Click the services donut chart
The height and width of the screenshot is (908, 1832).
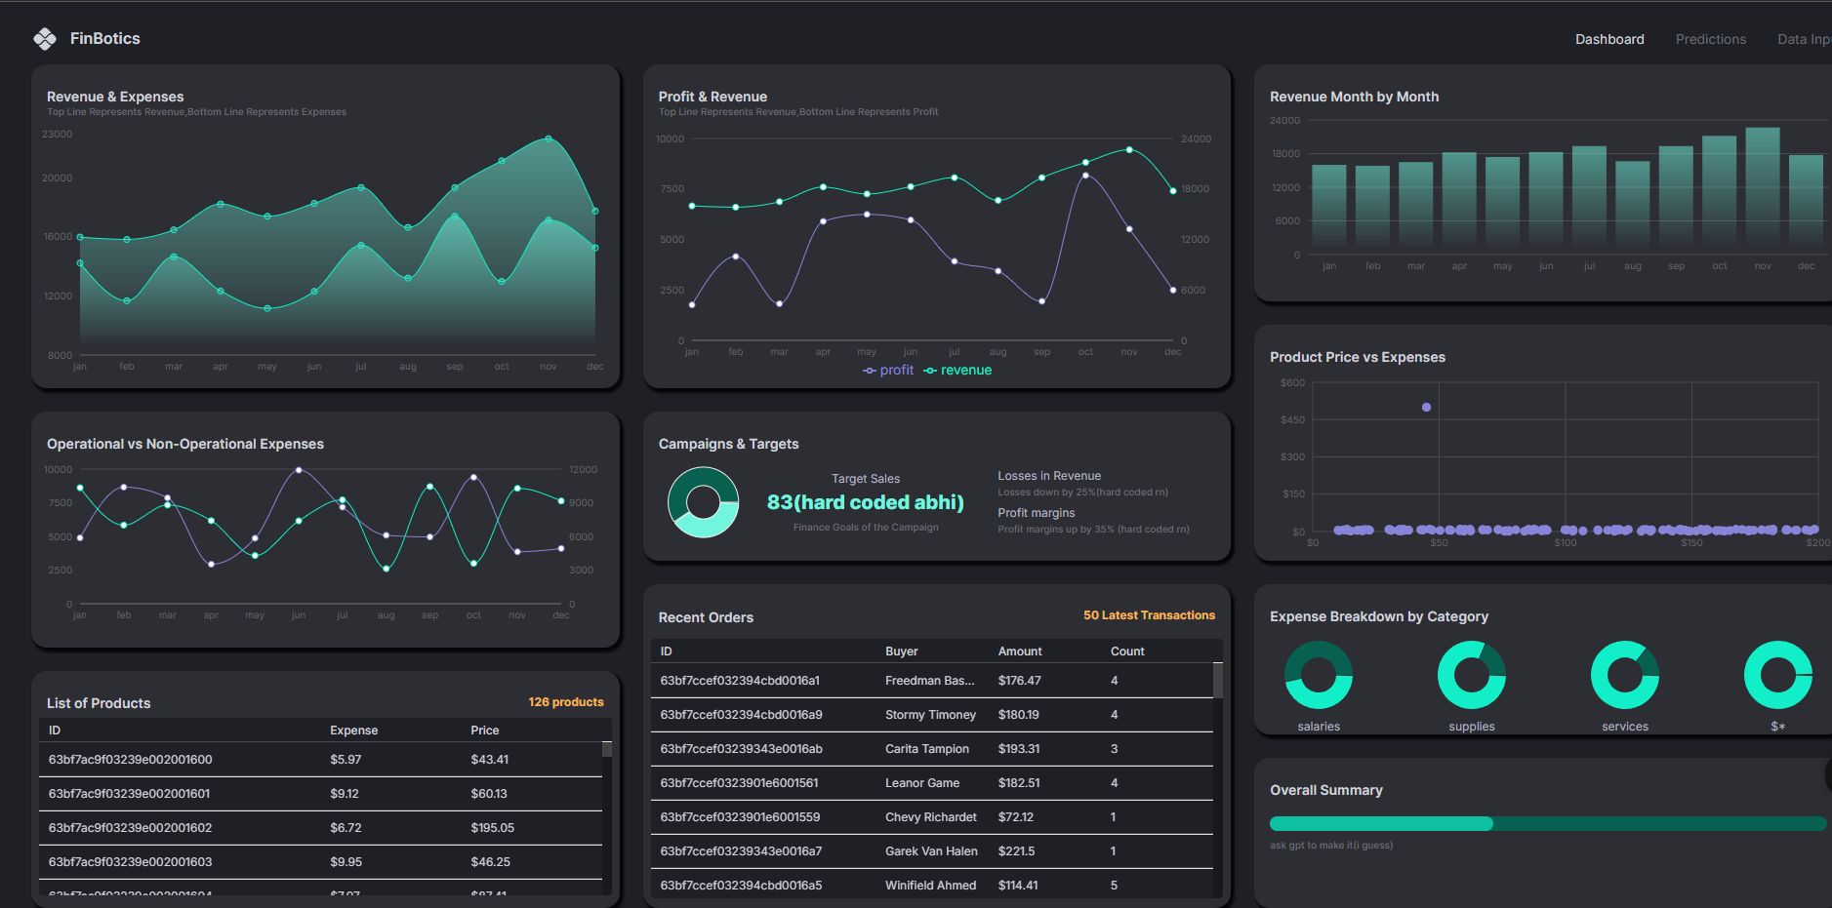click(x=1624, y=675)
